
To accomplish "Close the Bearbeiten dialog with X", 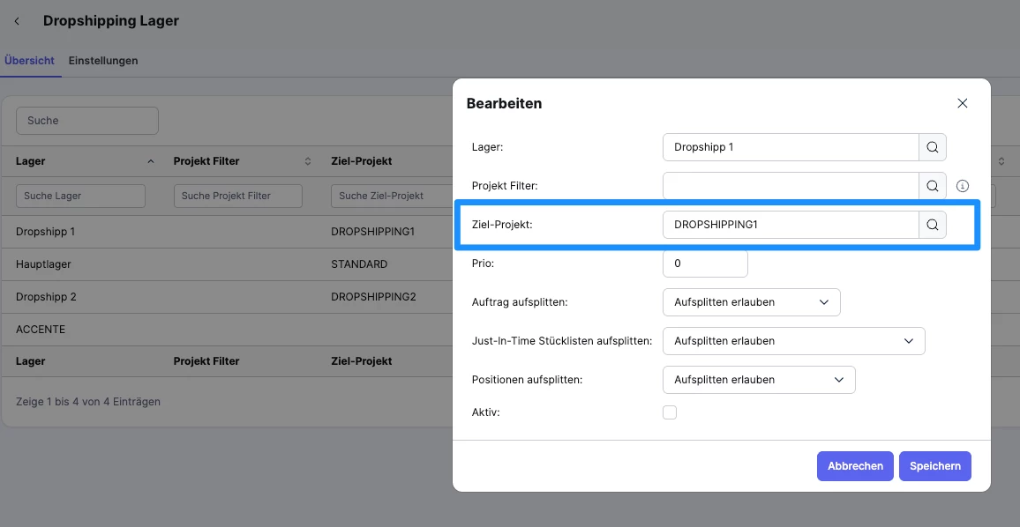I will tap(963, 103).
